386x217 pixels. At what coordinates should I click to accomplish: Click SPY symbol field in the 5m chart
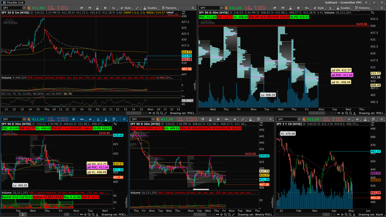[14, 8]
